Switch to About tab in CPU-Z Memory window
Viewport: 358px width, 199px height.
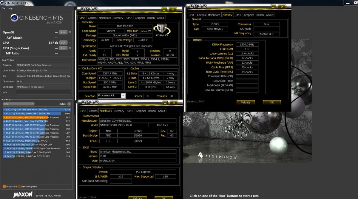270,15
